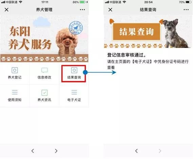Tap the 东阳养犬服务 banner image
Viewport: 193px width, 159px height.
(x=44, y=39)
